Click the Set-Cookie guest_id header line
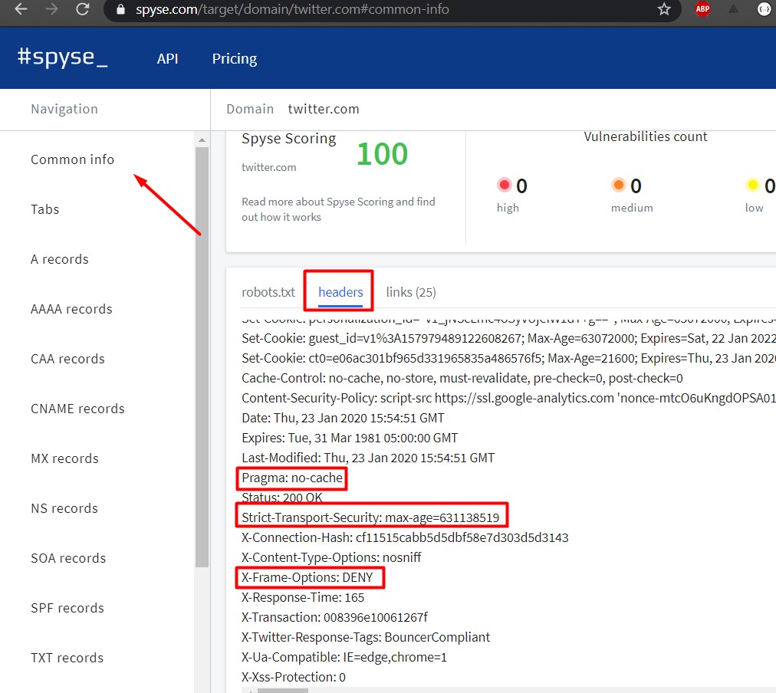 508,338
